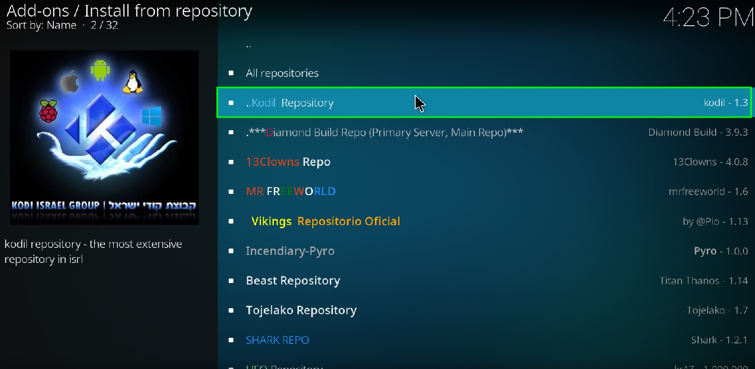Screen dimensions: 755x369
Task: Go up via the '..' parent entry
Action: pos(484,44)
